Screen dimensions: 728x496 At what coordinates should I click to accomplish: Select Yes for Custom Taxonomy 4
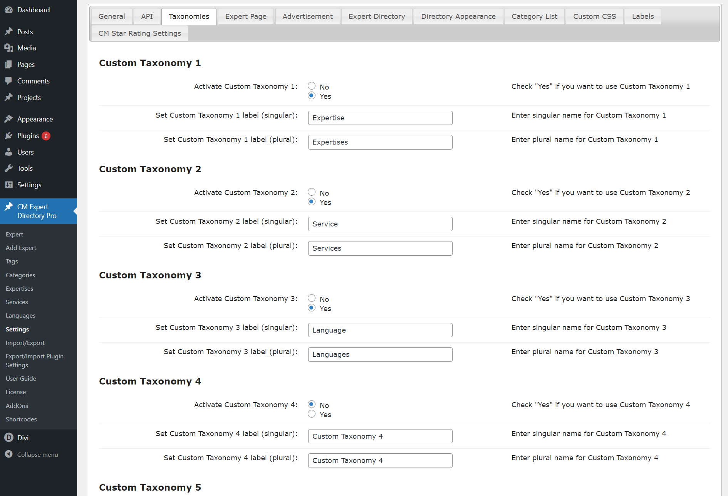(x=312, y=414)
